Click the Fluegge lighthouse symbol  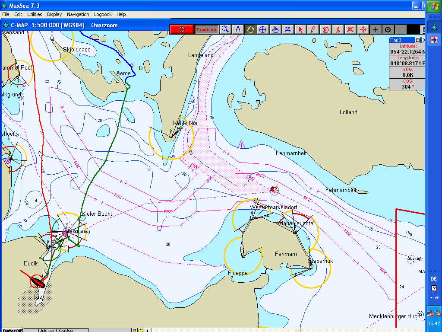coord(243,252)
